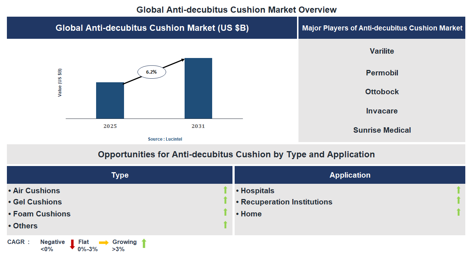
Task: Click the Varilite player name
Action: click(x=382, y=51)
